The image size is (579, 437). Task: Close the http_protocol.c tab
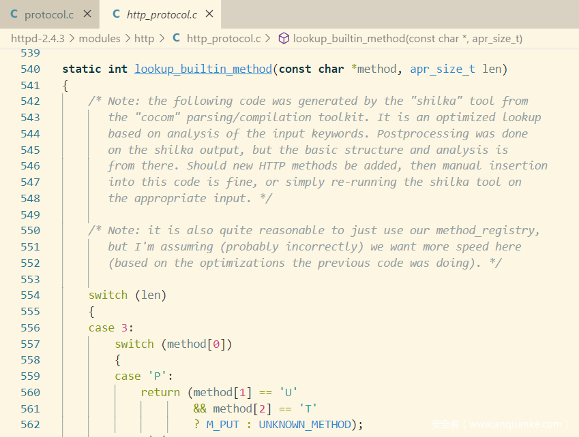[x=209, y=14]
